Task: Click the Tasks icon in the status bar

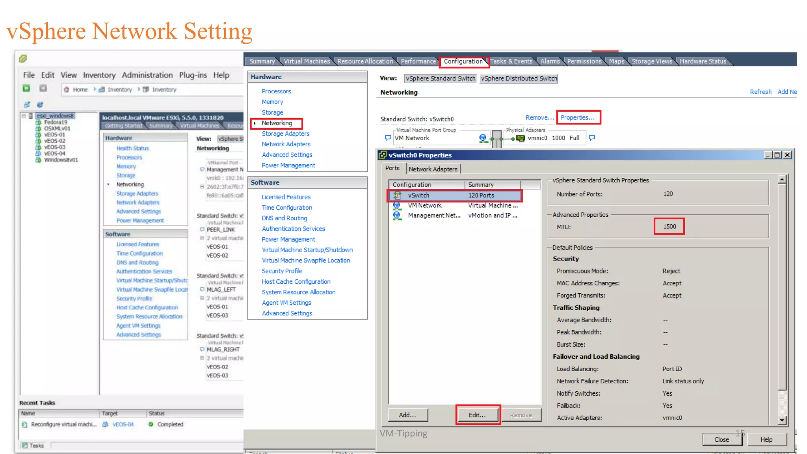Action: 25,445
